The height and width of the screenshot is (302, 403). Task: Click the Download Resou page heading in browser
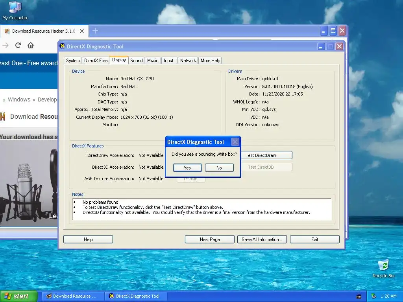pyautogui.click(x=34, y=116)
